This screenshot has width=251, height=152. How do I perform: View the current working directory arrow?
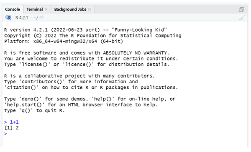pos(41,17)
